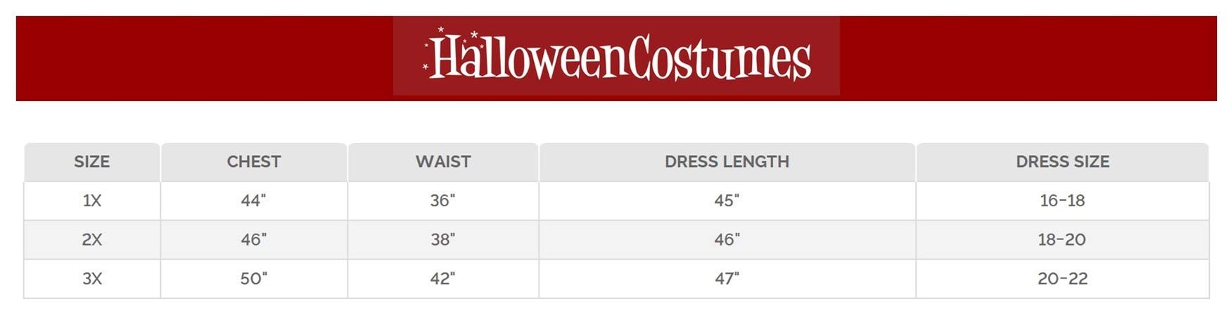Click the DRESS SIZE column header
Screen dimensions: 1231x322
[1062, 162]
